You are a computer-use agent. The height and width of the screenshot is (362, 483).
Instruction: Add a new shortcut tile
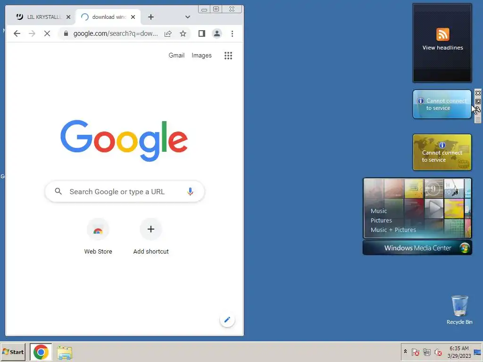point(151,237)
